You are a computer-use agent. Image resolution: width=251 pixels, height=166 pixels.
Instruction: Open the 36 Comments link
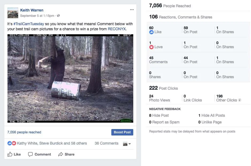click(107, 143)
